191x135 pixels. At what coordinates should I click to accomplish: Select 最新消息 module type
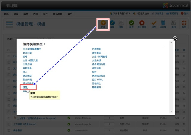pyautogui.click(x=96, y=68)
